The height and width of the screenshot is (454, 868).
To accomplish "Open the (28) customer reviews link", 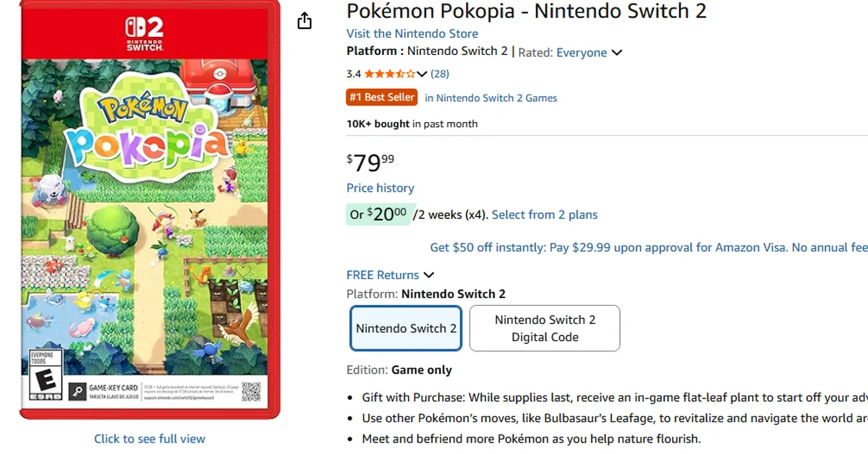I will 440,73.
